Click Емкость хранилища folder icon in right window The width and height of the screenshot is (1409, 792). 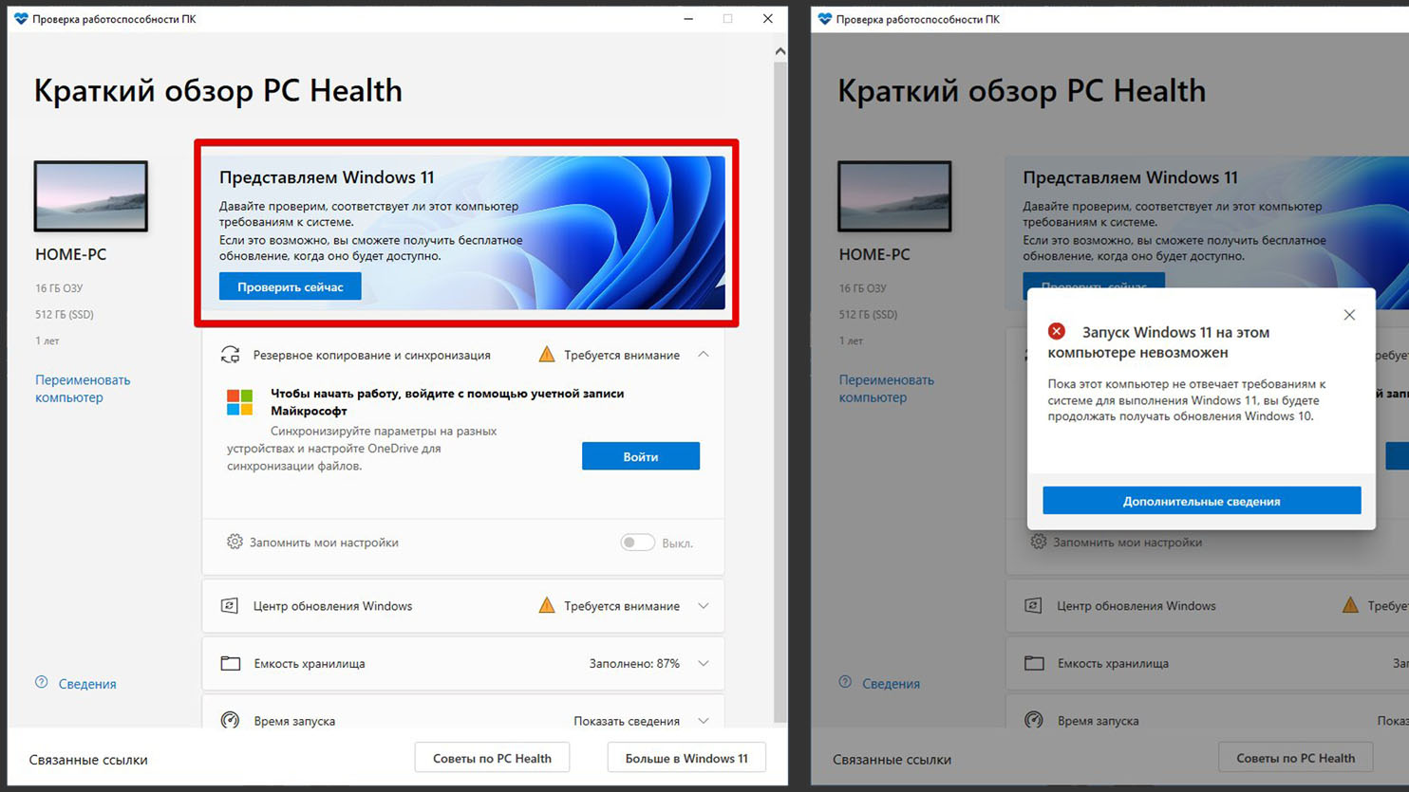(x=1034, y=663)
